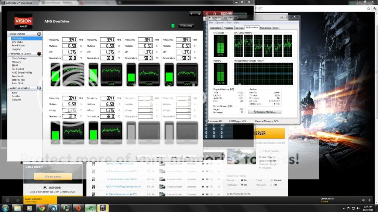Click Discard in AMD OverDrive
378x212 pixels.
click(189, 157)
